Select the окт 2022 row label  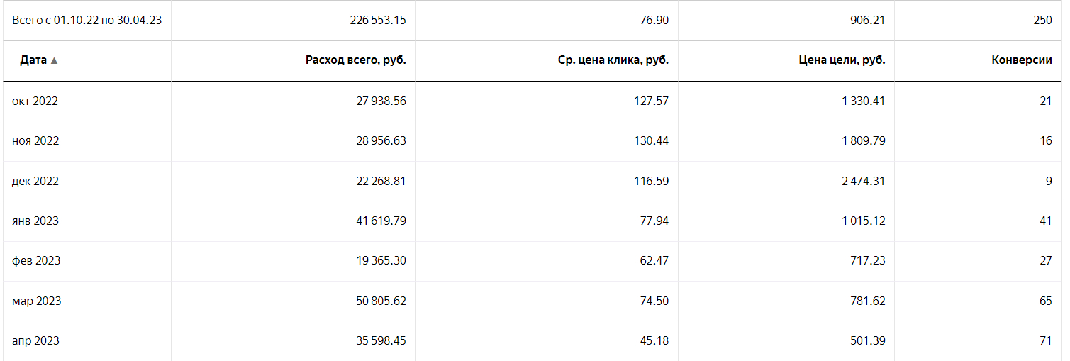tap(35, 101)
